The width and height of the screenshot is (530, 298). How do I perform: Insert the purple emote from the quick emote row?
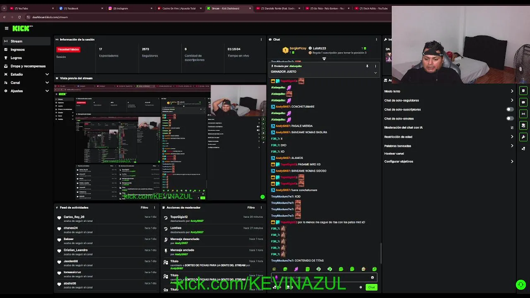[x=296, y=269]
